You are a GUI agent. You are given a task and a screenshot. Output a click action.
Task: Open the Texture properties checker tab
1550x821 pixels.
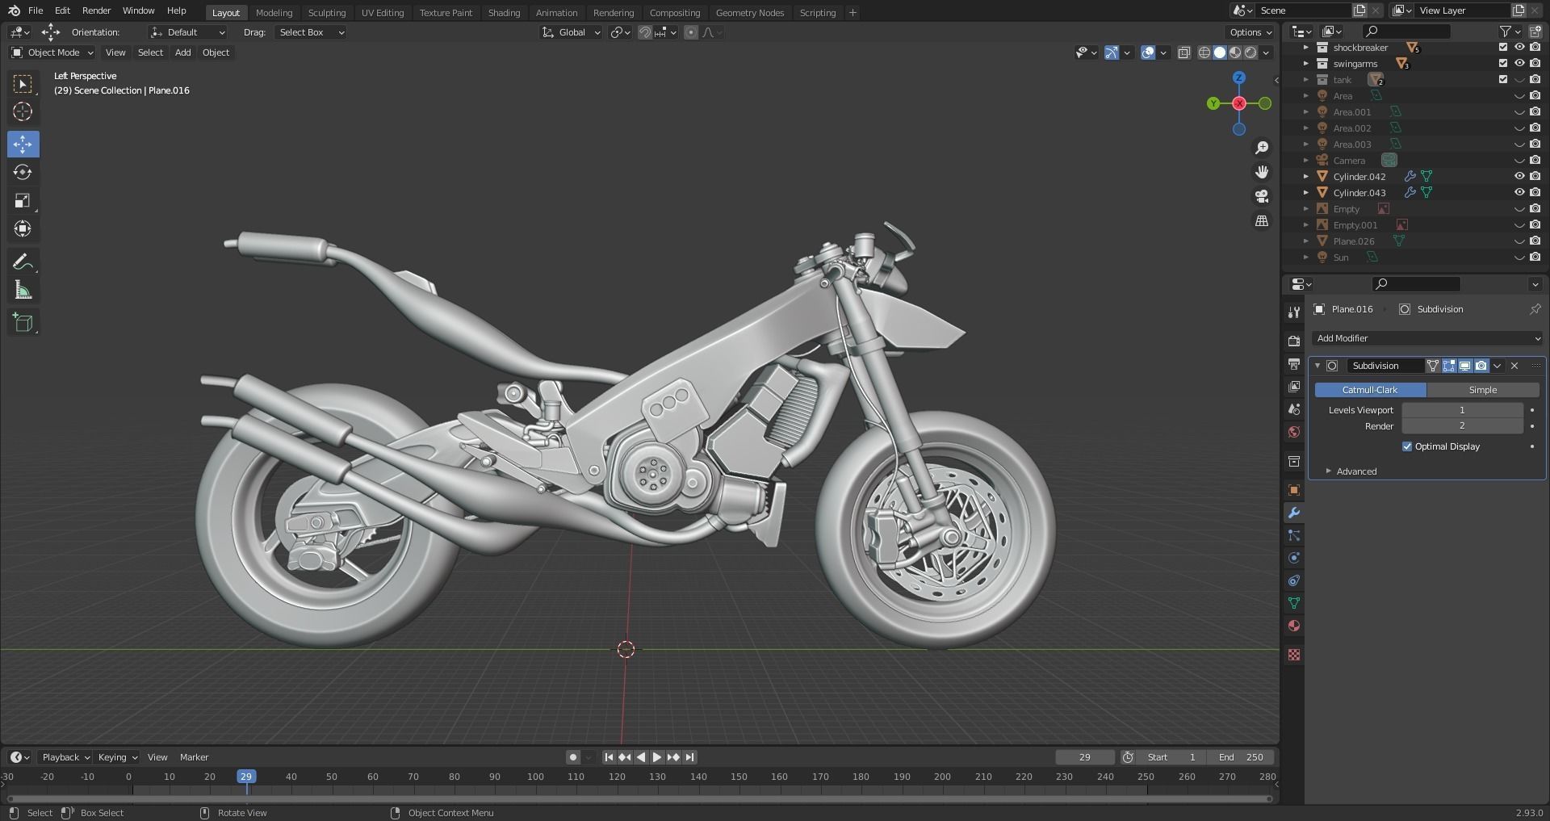pyautogui.click(x=1294, y=655)
